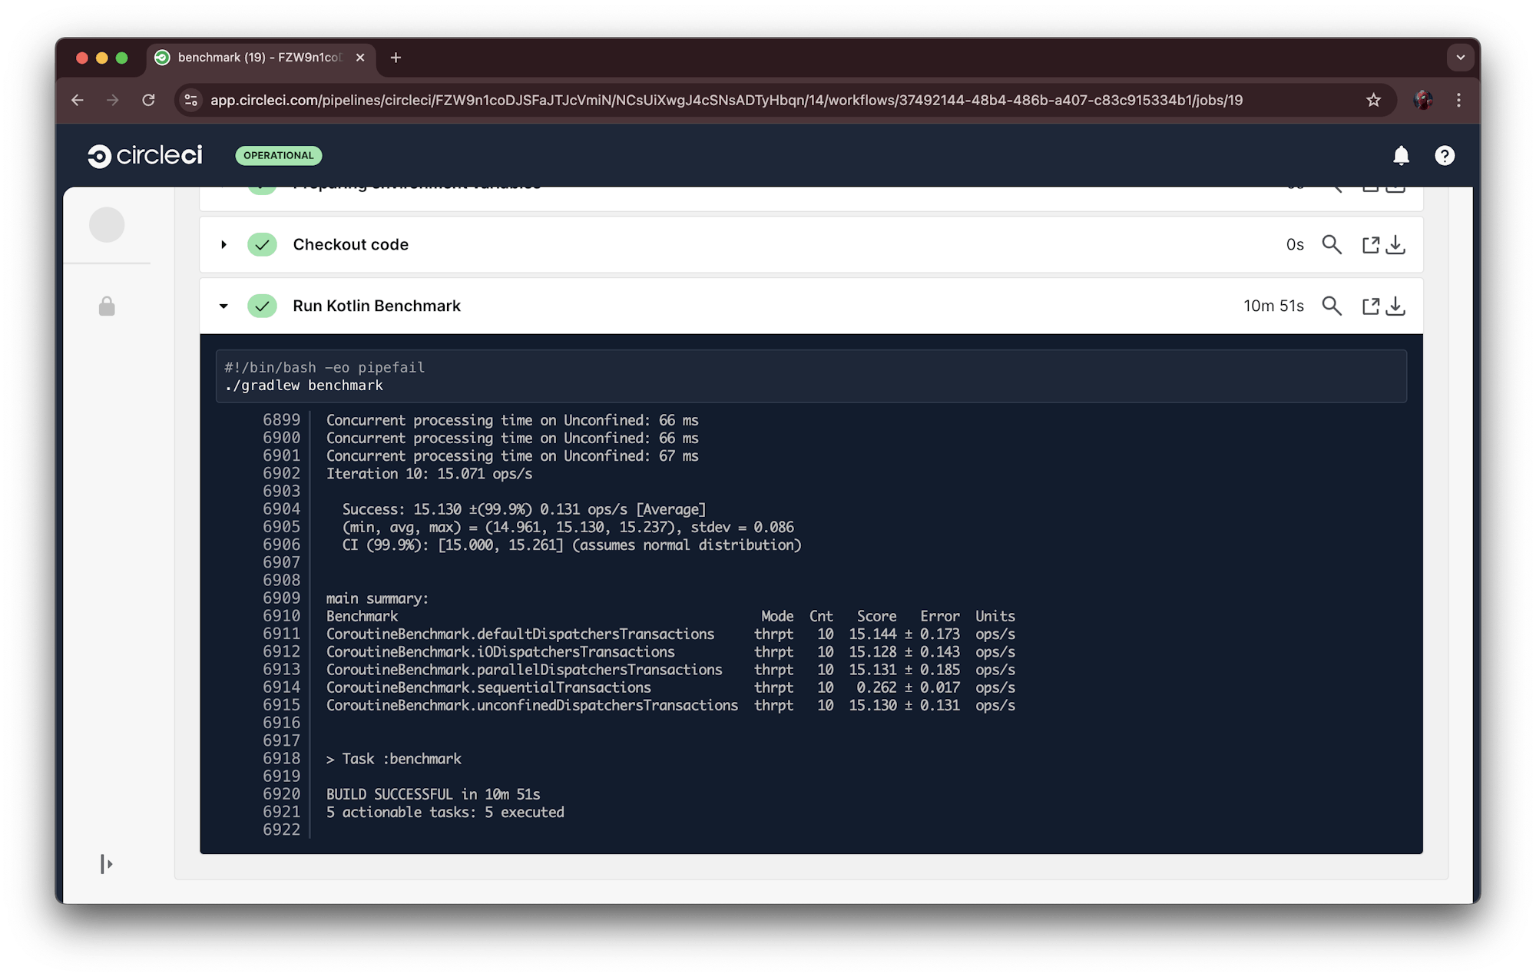
Task: Click the lock icon in the sidebar
Action: (107, 306)
